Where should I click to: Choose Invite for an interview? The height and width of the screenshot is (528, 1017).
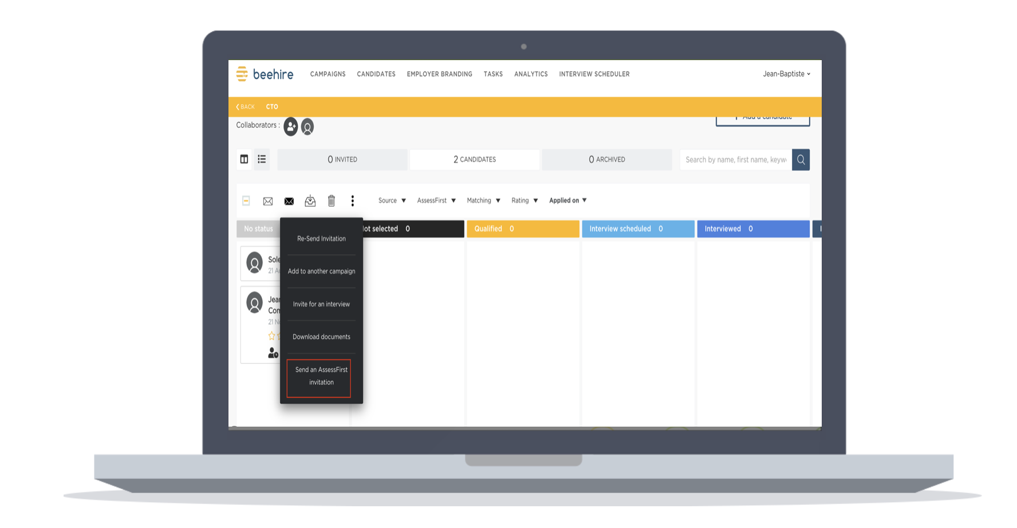(x=321, y=304)
